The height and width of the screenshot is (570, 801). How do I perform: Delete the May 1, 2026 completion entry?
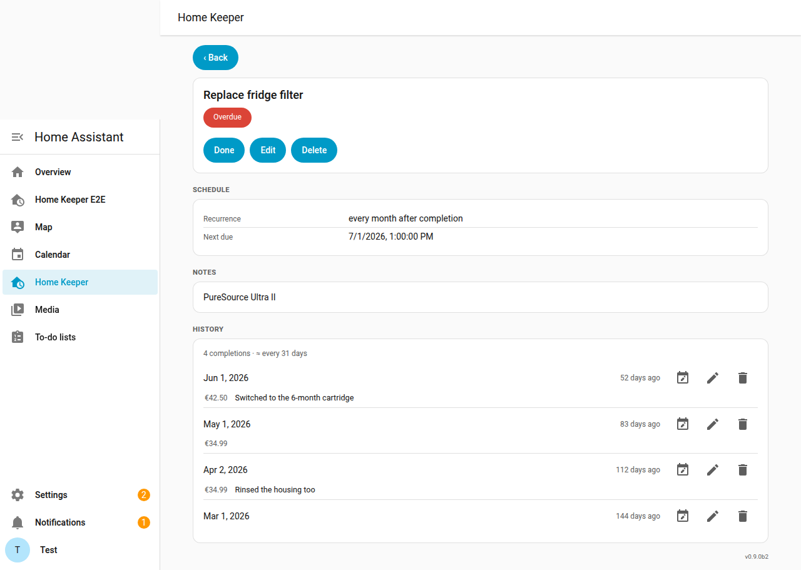tap(743, 424)
